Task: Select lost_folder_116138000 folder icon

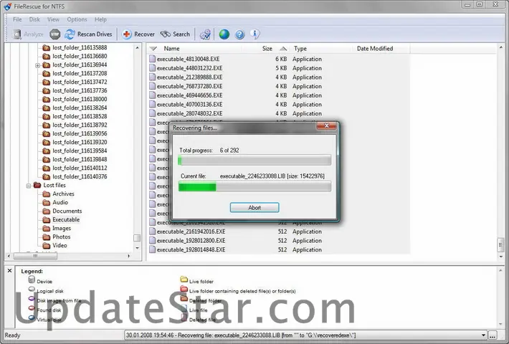Action: (x=47, y=100)
